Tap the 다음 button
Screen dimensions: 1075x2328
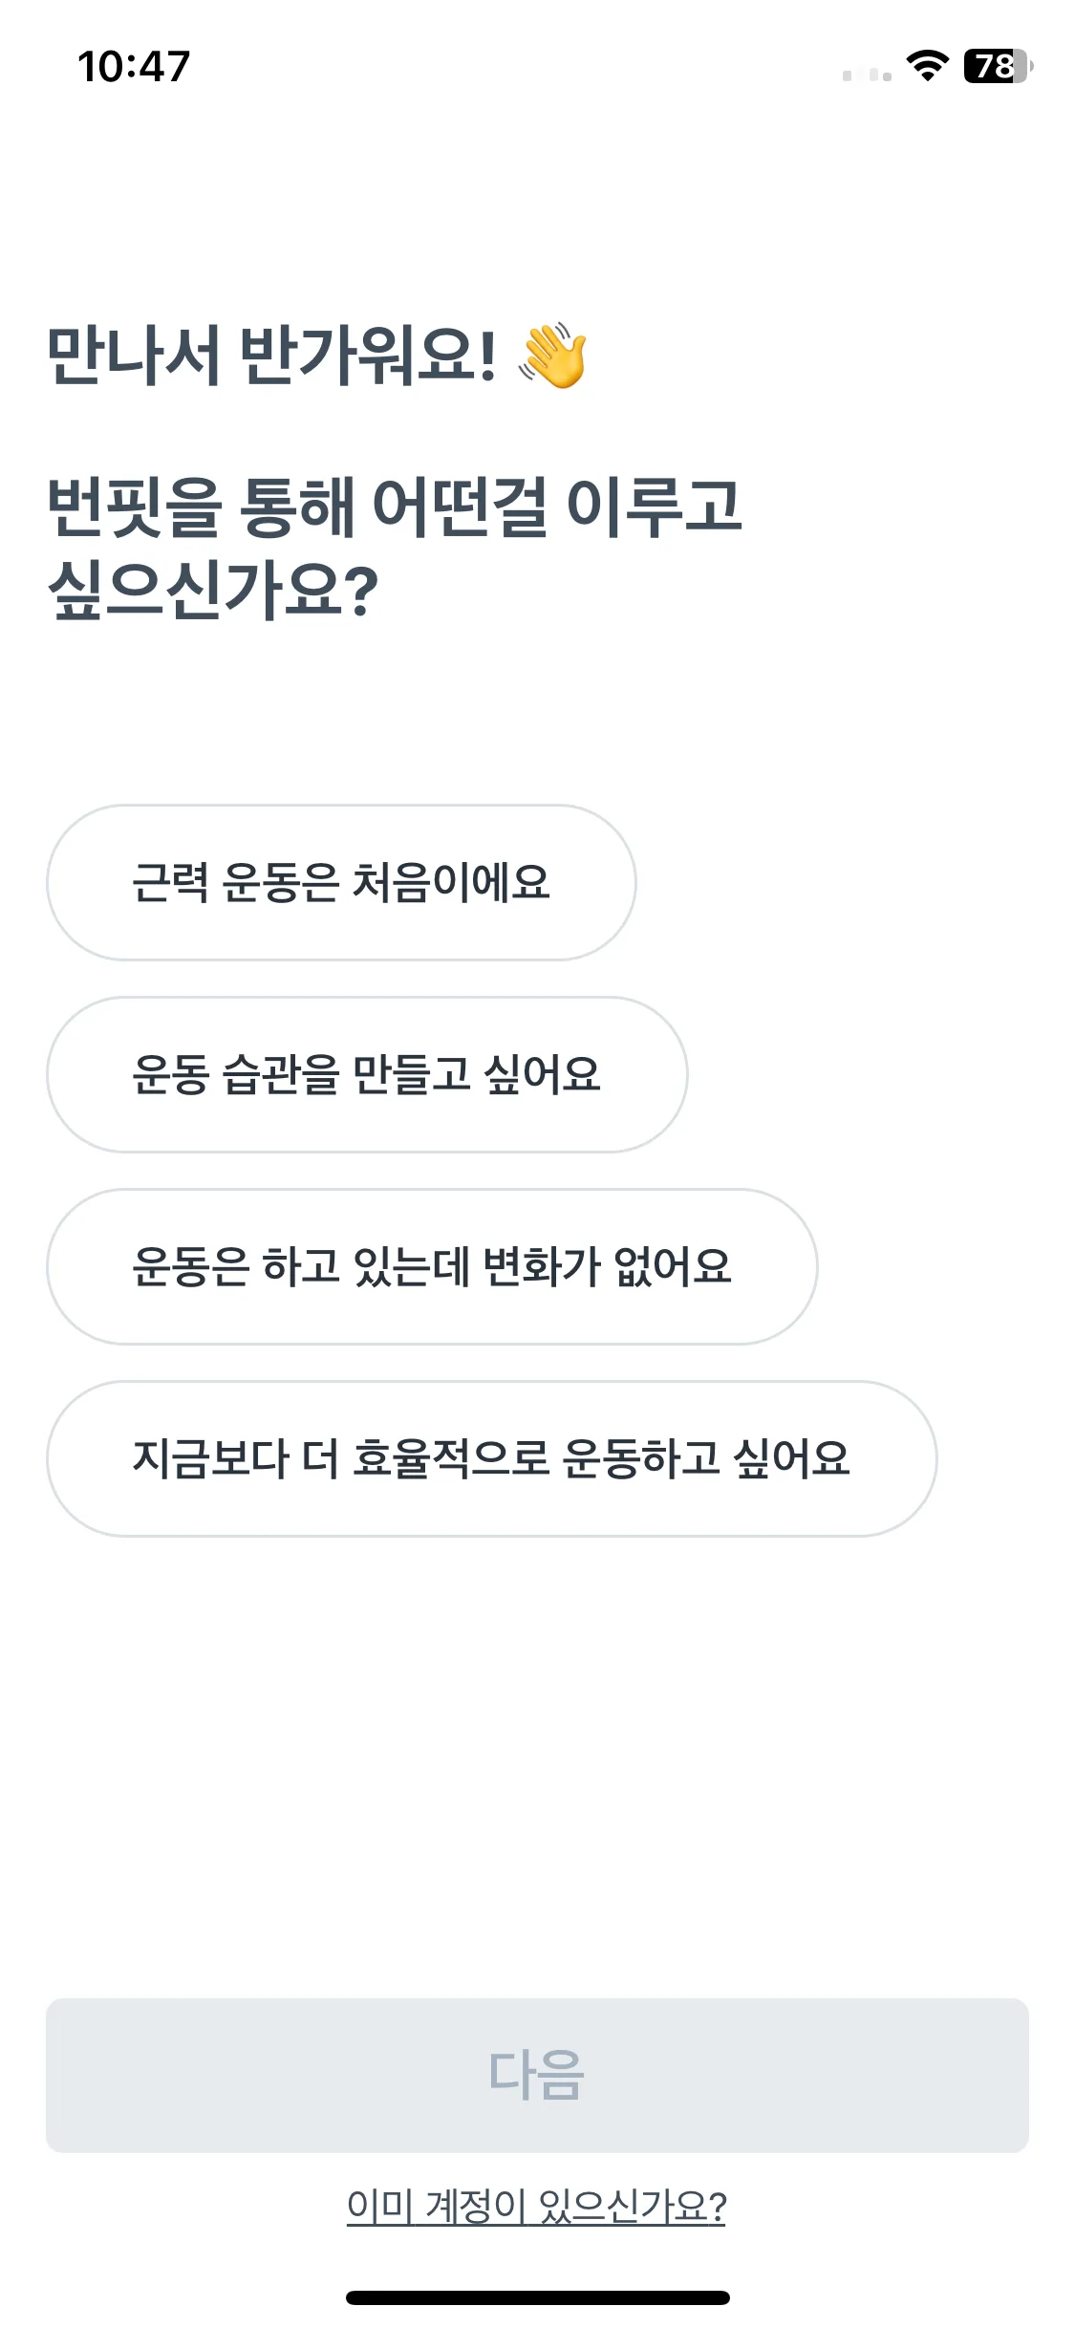[x=537, y=2075]
